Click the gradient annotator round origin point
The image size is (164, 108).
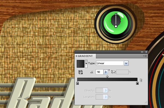pos(116,26)
